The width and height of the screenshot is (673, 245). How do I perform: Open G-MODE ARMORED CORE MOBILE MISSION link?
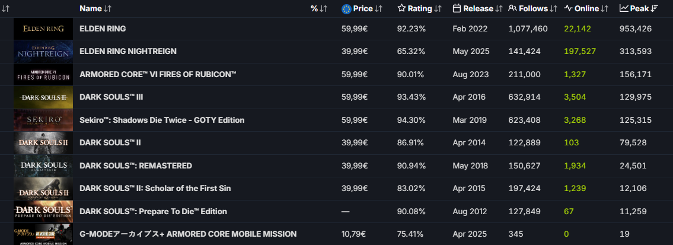[188, 234]
